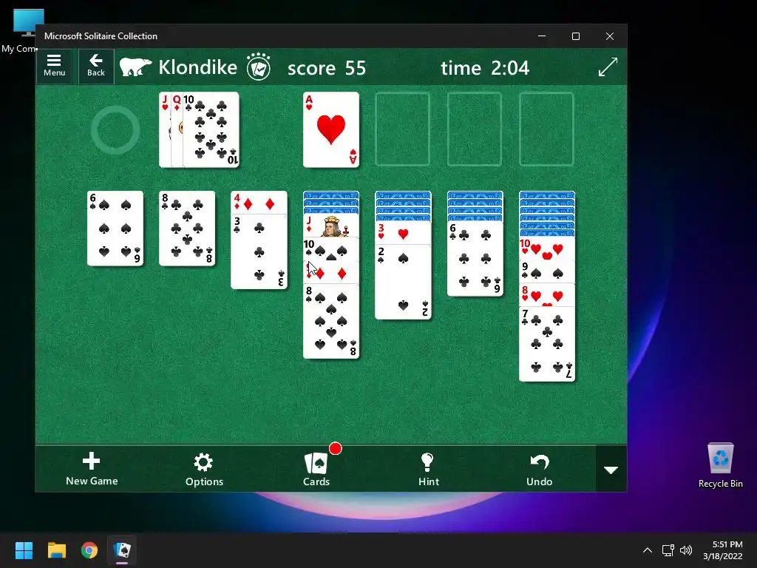Image resolution: width=757 pixels, height=568 pixels.
Task: Click the empty foundation slot next to the ace
Action: pyautogui.click(x=403, y=129)
